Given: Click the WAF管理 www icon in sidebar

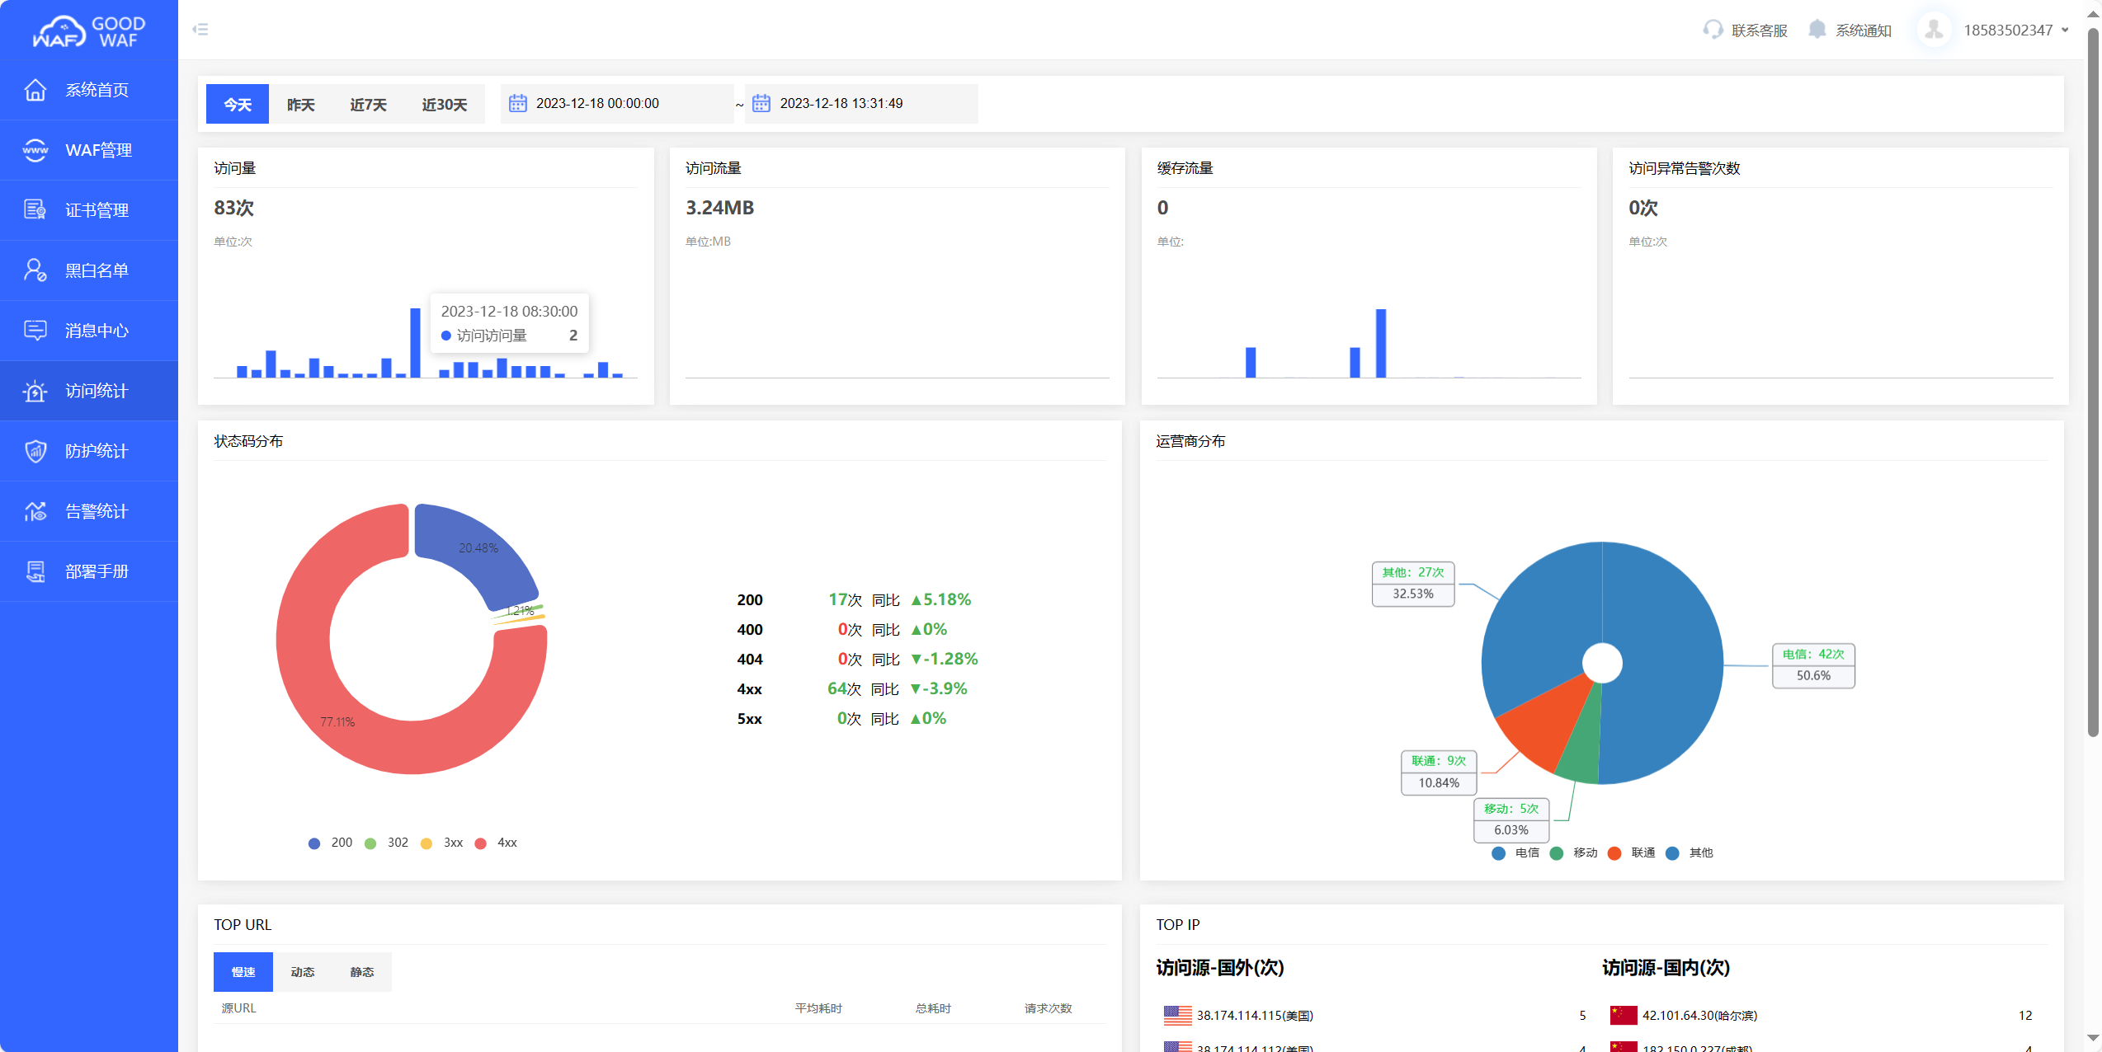Looking at the screenshot, I should (35, 150).
